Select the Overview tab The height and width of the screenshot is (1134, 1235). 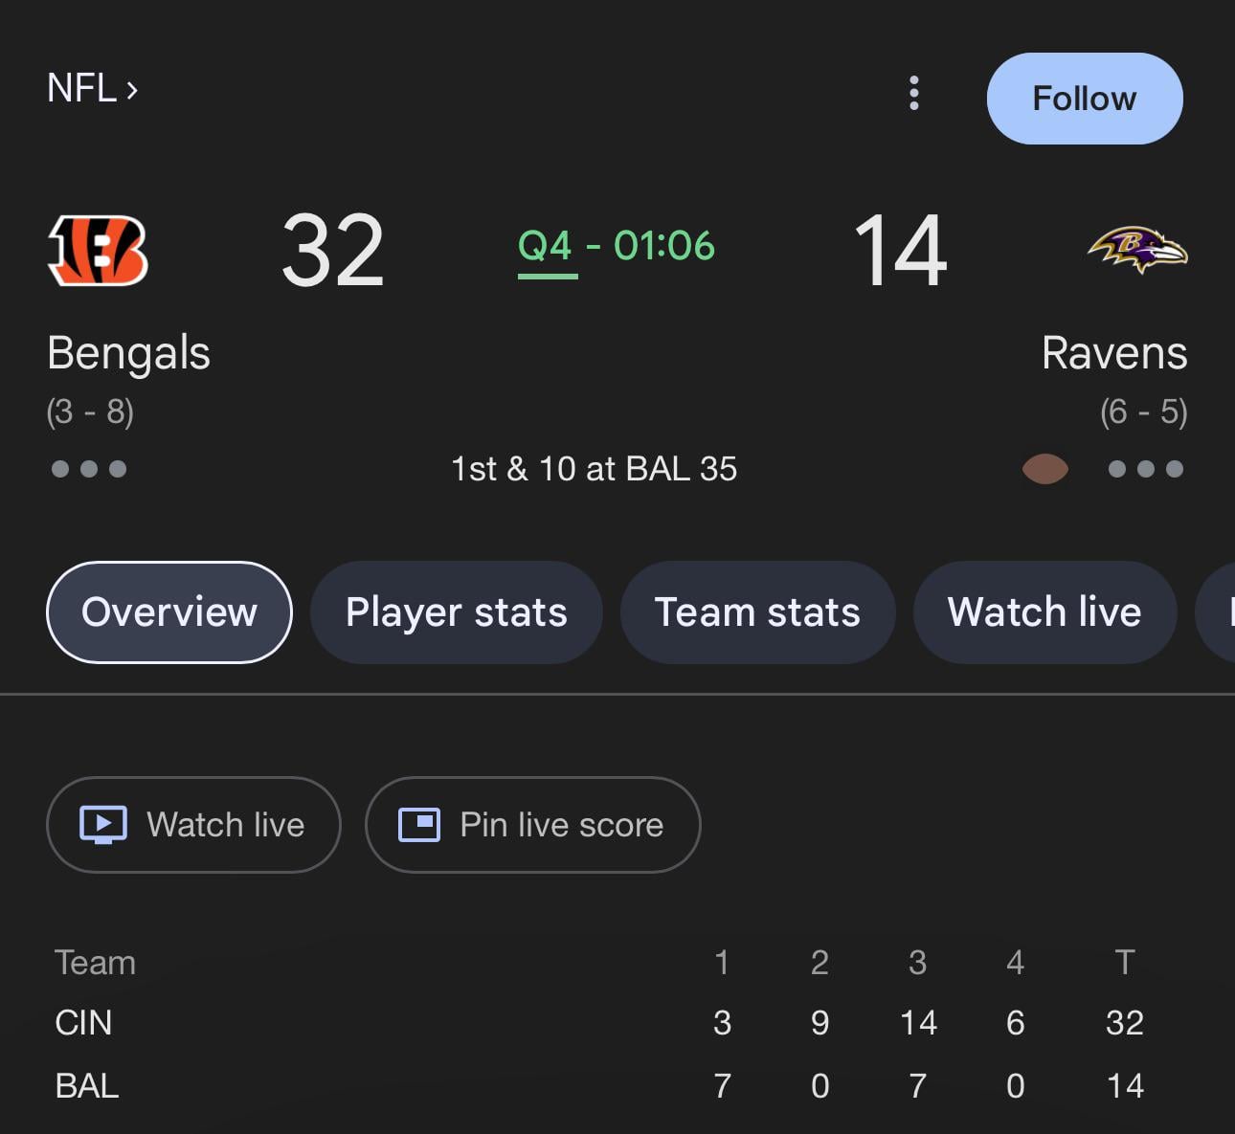click(x=169, y=612)
